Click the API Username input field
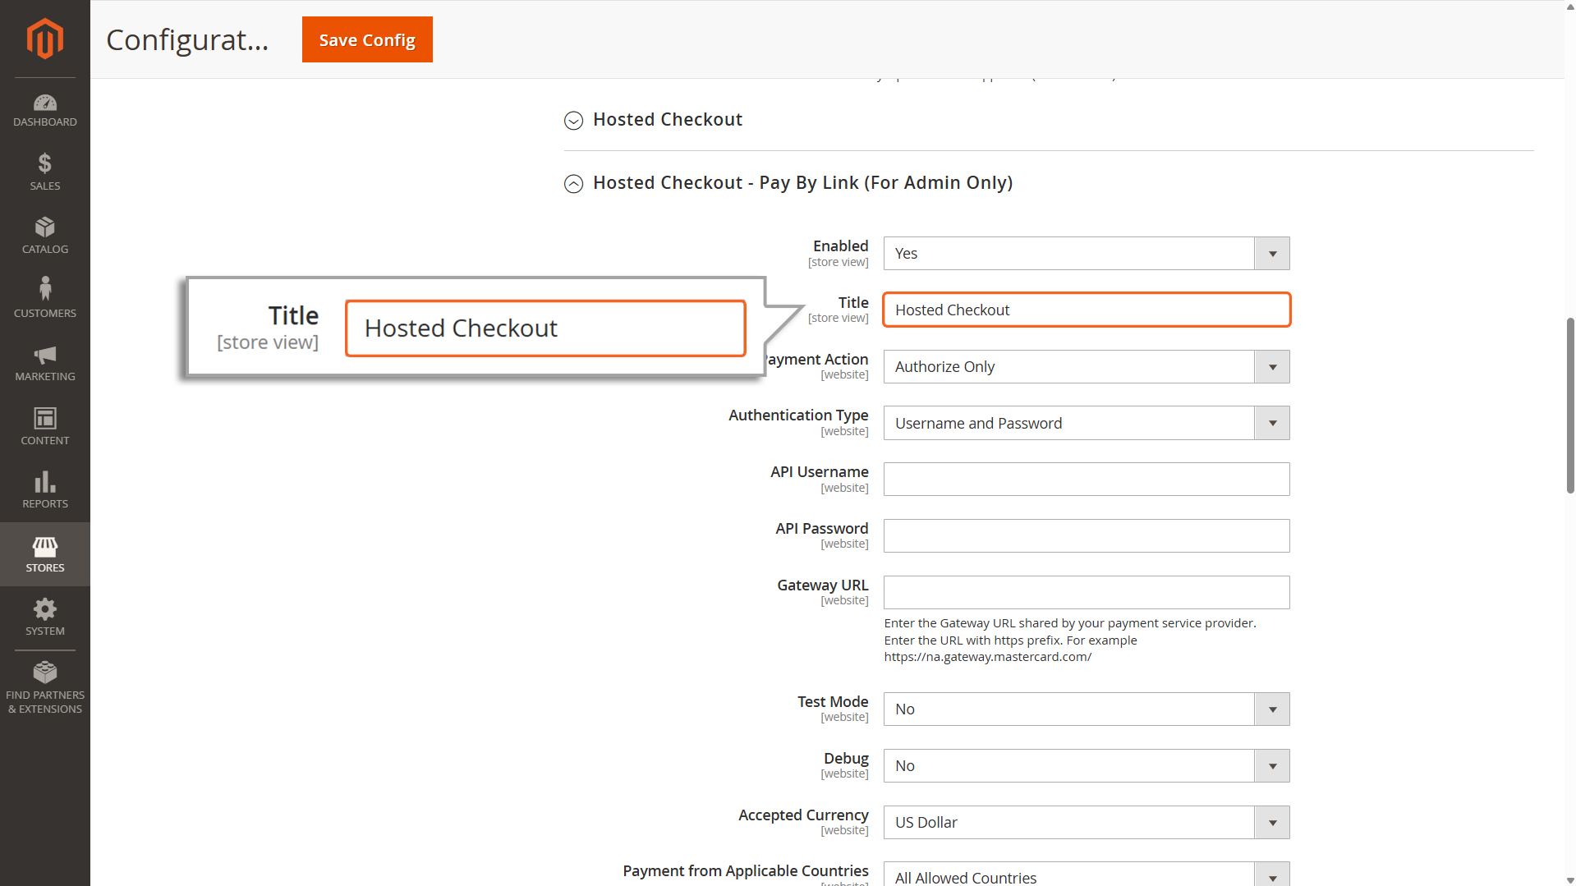The image size is (1576, 886). click(x=1086, y=480)
